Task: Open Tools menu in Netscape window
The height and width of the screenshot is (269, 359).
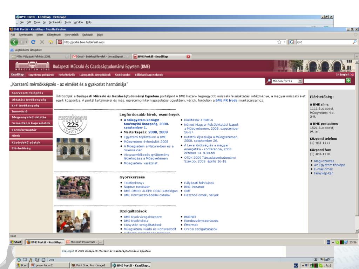Action: pos(68,22)
